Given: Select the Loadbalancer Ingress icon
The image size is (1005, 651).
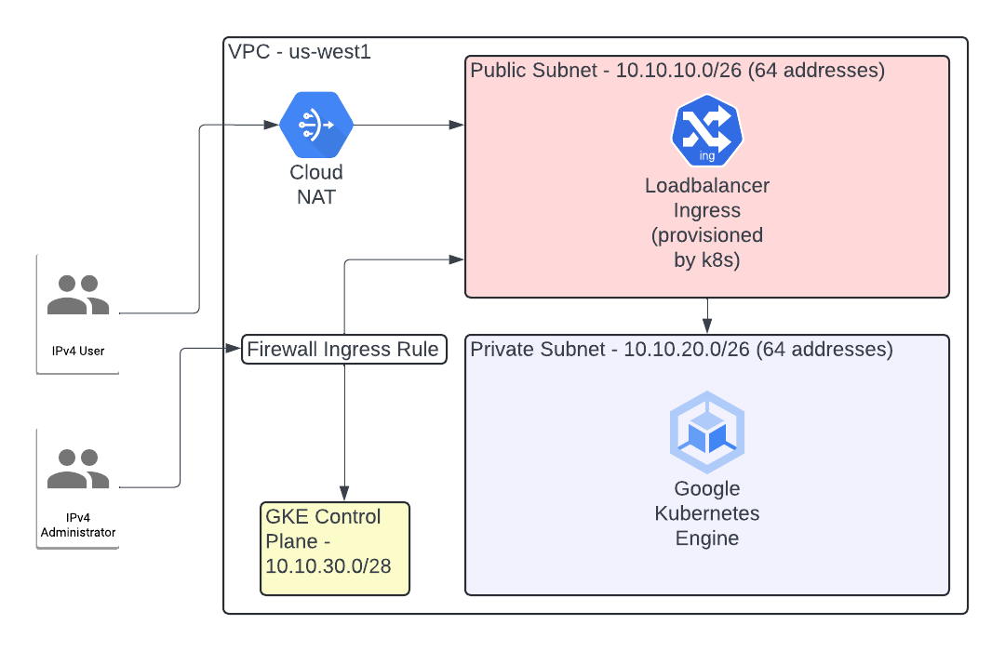Looking at the screenshot, I should pos(707,131).
